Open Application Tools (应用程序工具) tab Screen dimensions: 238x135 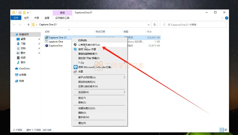click(x=62, y=18)
